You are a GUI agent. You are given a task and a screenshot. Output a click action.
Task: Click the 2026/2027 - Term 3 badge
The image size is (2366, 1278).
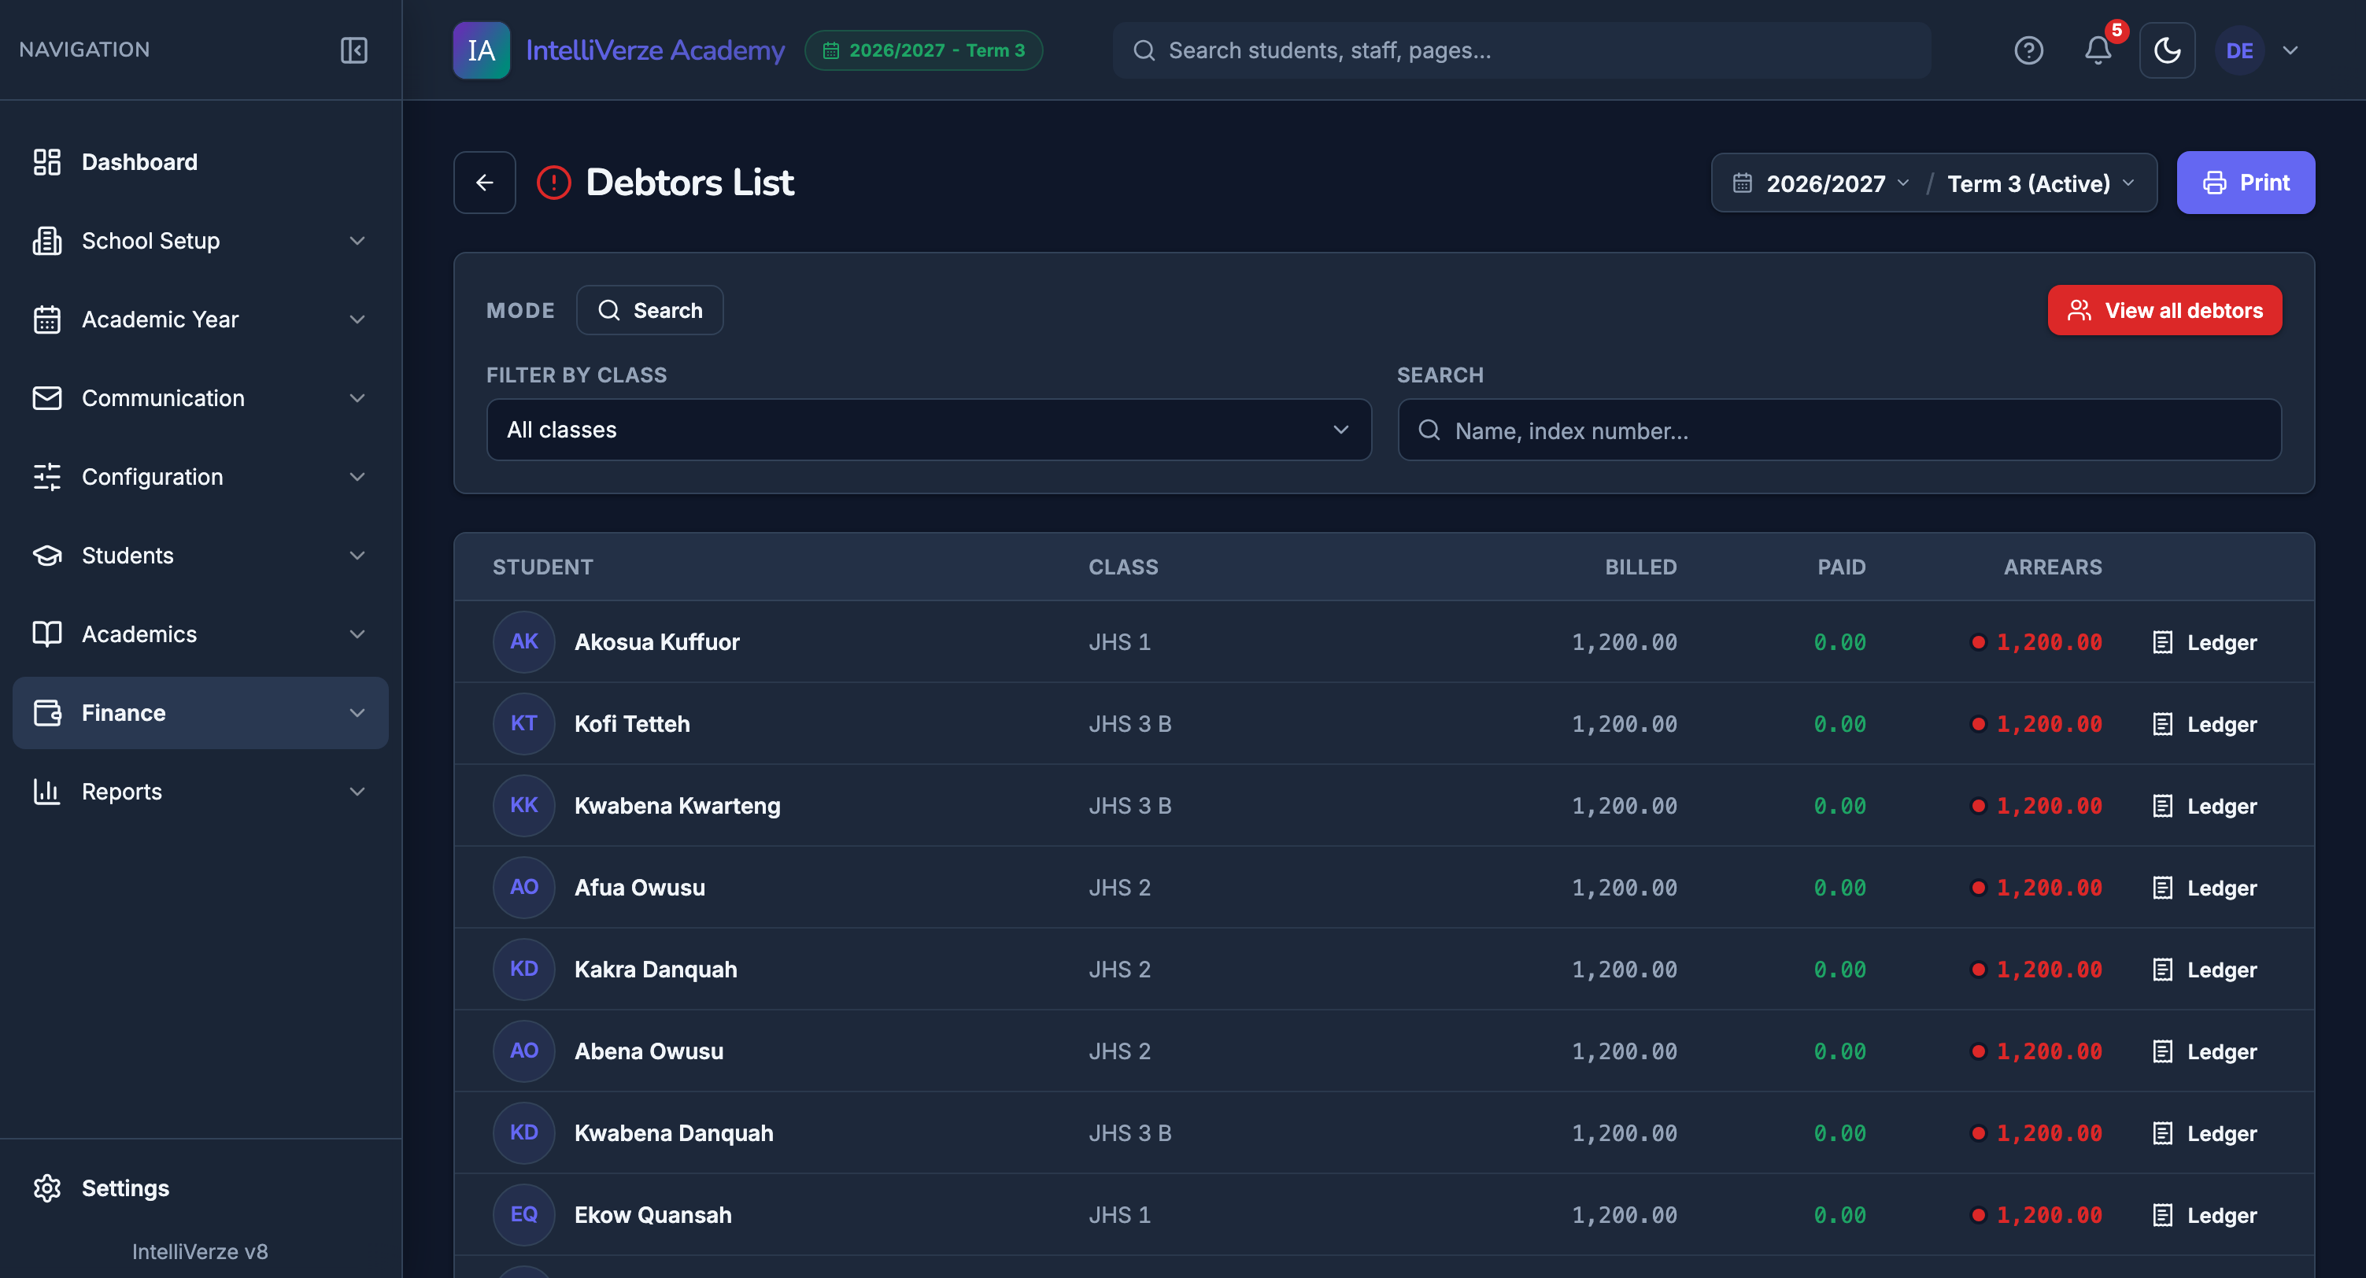923,50
